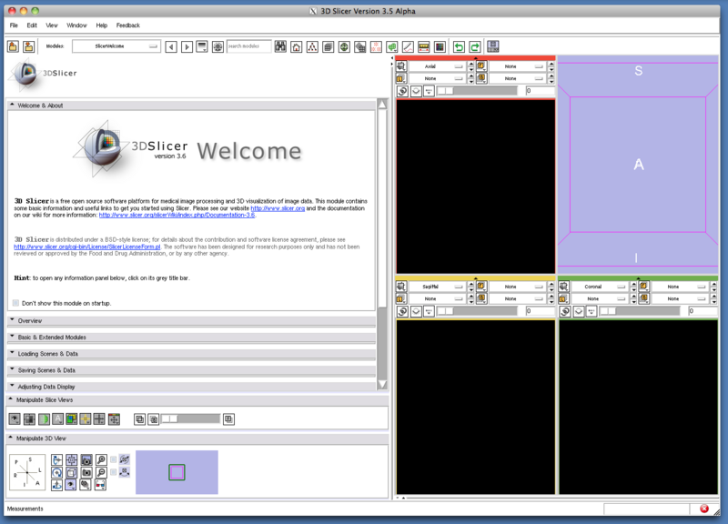Viewport: 728px width, 524px height.
Task: Toggle slice visibility eye in Manipulate Slice Views
Action: [15, 418]
